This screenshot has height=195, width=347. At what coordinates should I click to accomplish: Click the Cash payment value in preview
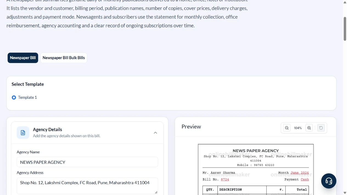(305, 179)
